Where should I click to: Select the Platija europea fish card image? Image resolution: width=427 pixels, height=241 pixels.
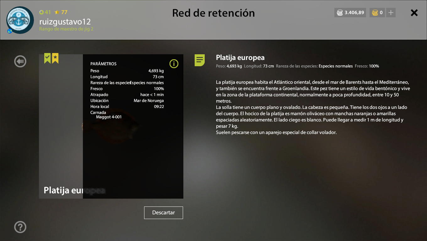click(x=111, y=126)
